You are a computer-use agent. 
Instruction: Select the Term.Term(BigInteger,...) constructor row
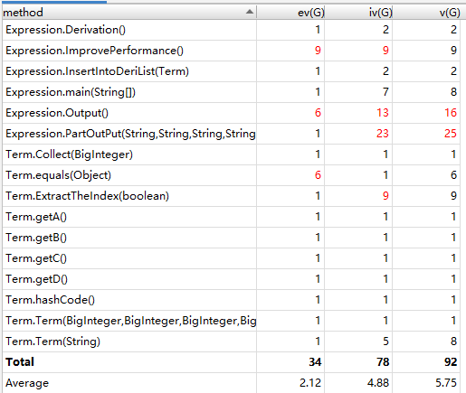coord(231,321)
